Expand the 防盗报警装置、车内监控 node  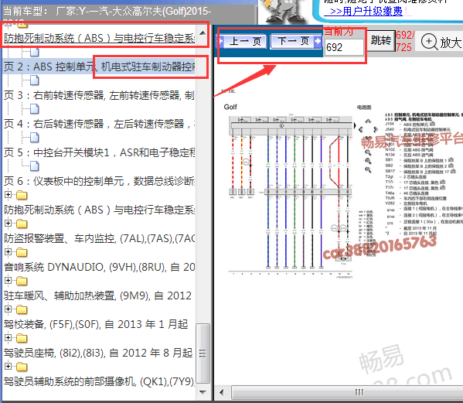coord(9,224)
